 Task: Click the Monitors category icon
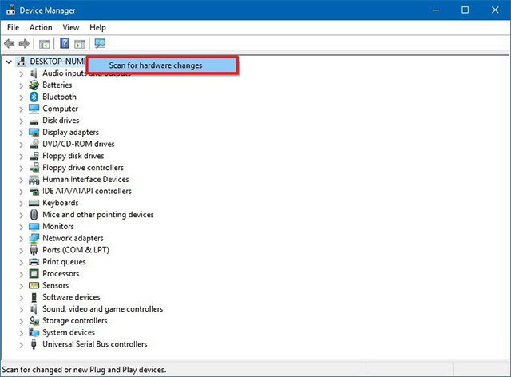34,226
